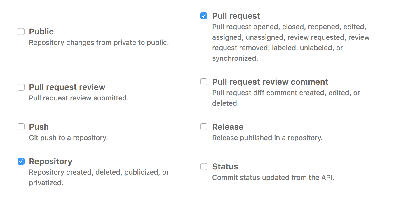
Task: Click "Commit status updated from the API" text
Action: pos(273,177)
